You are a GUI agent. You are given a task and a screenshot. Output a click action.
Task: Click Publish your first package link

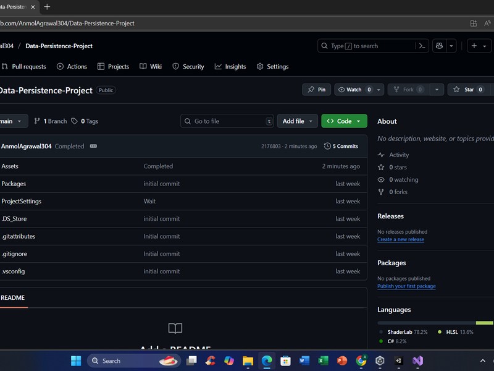click(406, 286)
